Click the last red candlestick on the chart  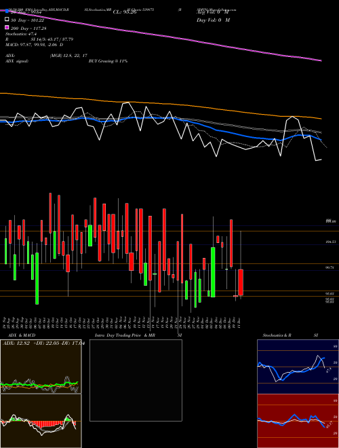tap(241, 282)
